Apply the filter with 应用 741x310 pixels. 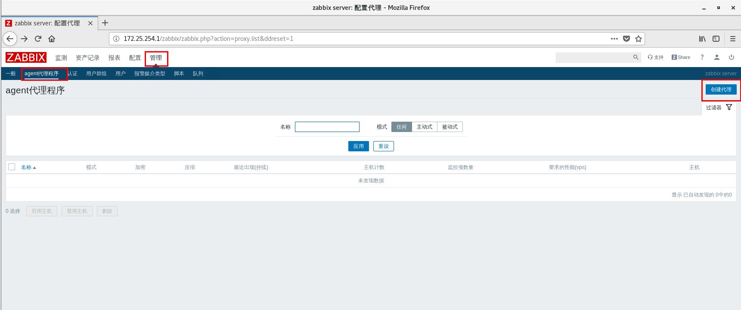[359, 146]
